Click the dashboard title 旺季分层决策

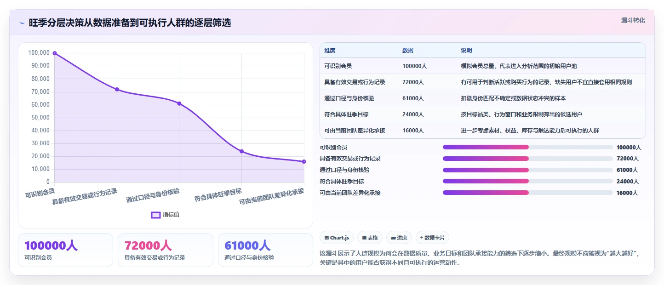click(x=130, y=23)
